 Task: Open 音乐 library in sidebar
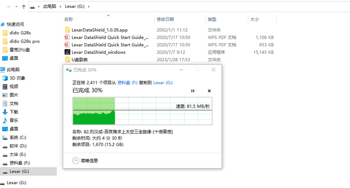14,120
